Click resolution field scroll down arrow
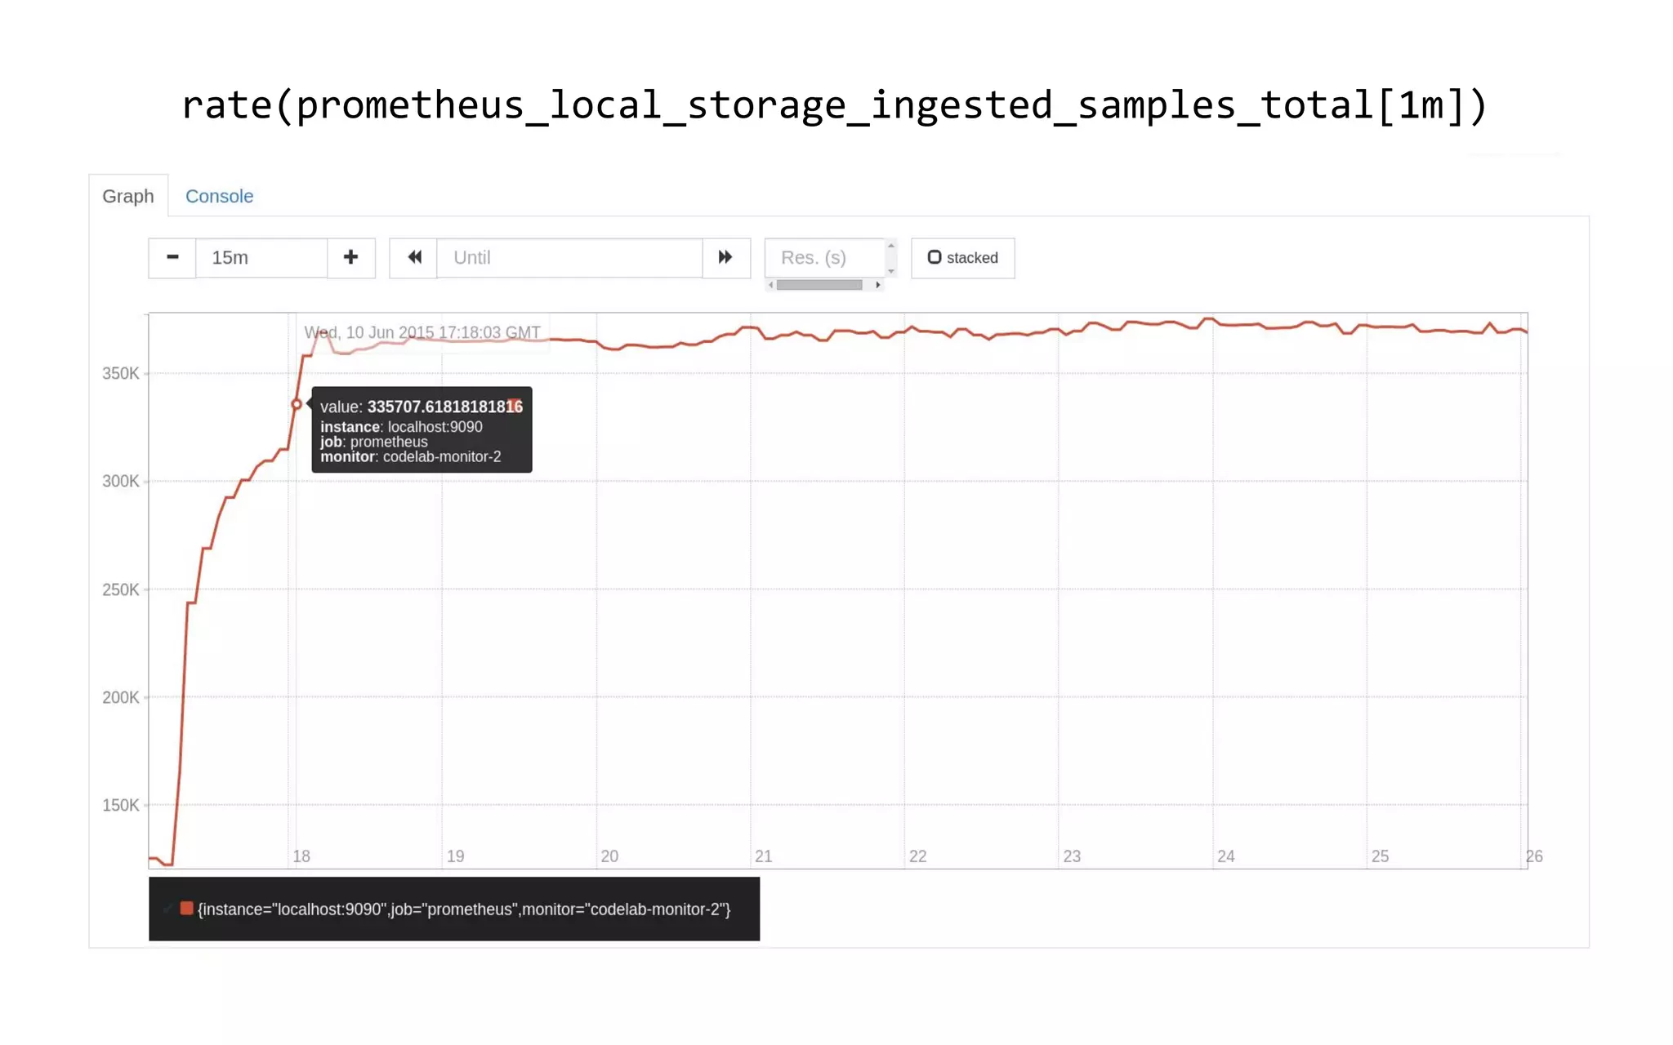This screenshot has height=1045, width=1673. click(x=891, y=271)
